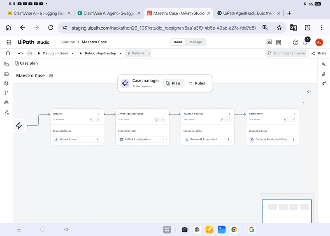The image size is (330, 236).
Task: Add a task to Human Review stage
Action: 230,114
